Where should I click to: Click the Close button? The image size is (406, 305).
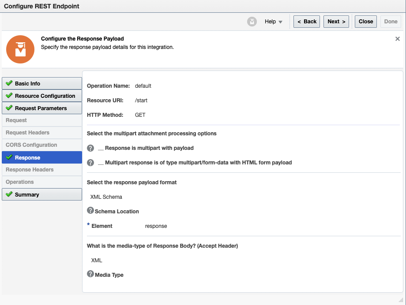coord(365,22)
